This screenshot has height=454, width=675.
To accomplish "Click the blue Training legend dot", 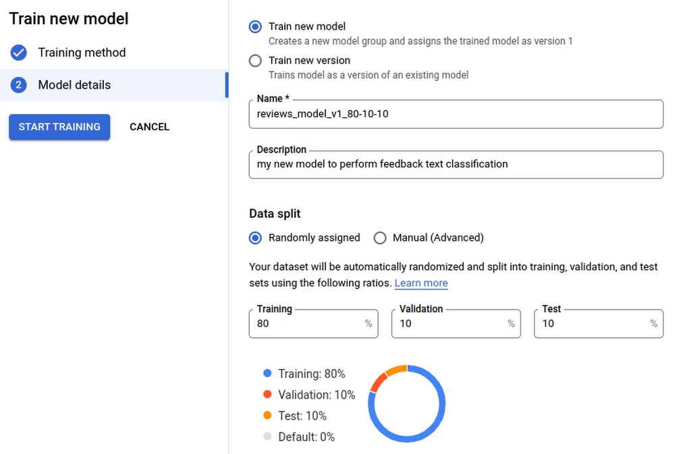I will (x=267, y=373).
